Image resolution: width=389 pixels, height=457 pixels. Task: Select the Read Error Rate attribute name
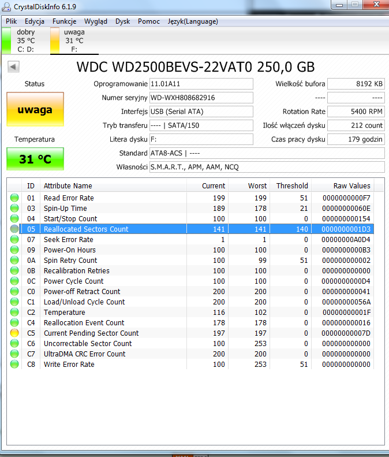69,198
